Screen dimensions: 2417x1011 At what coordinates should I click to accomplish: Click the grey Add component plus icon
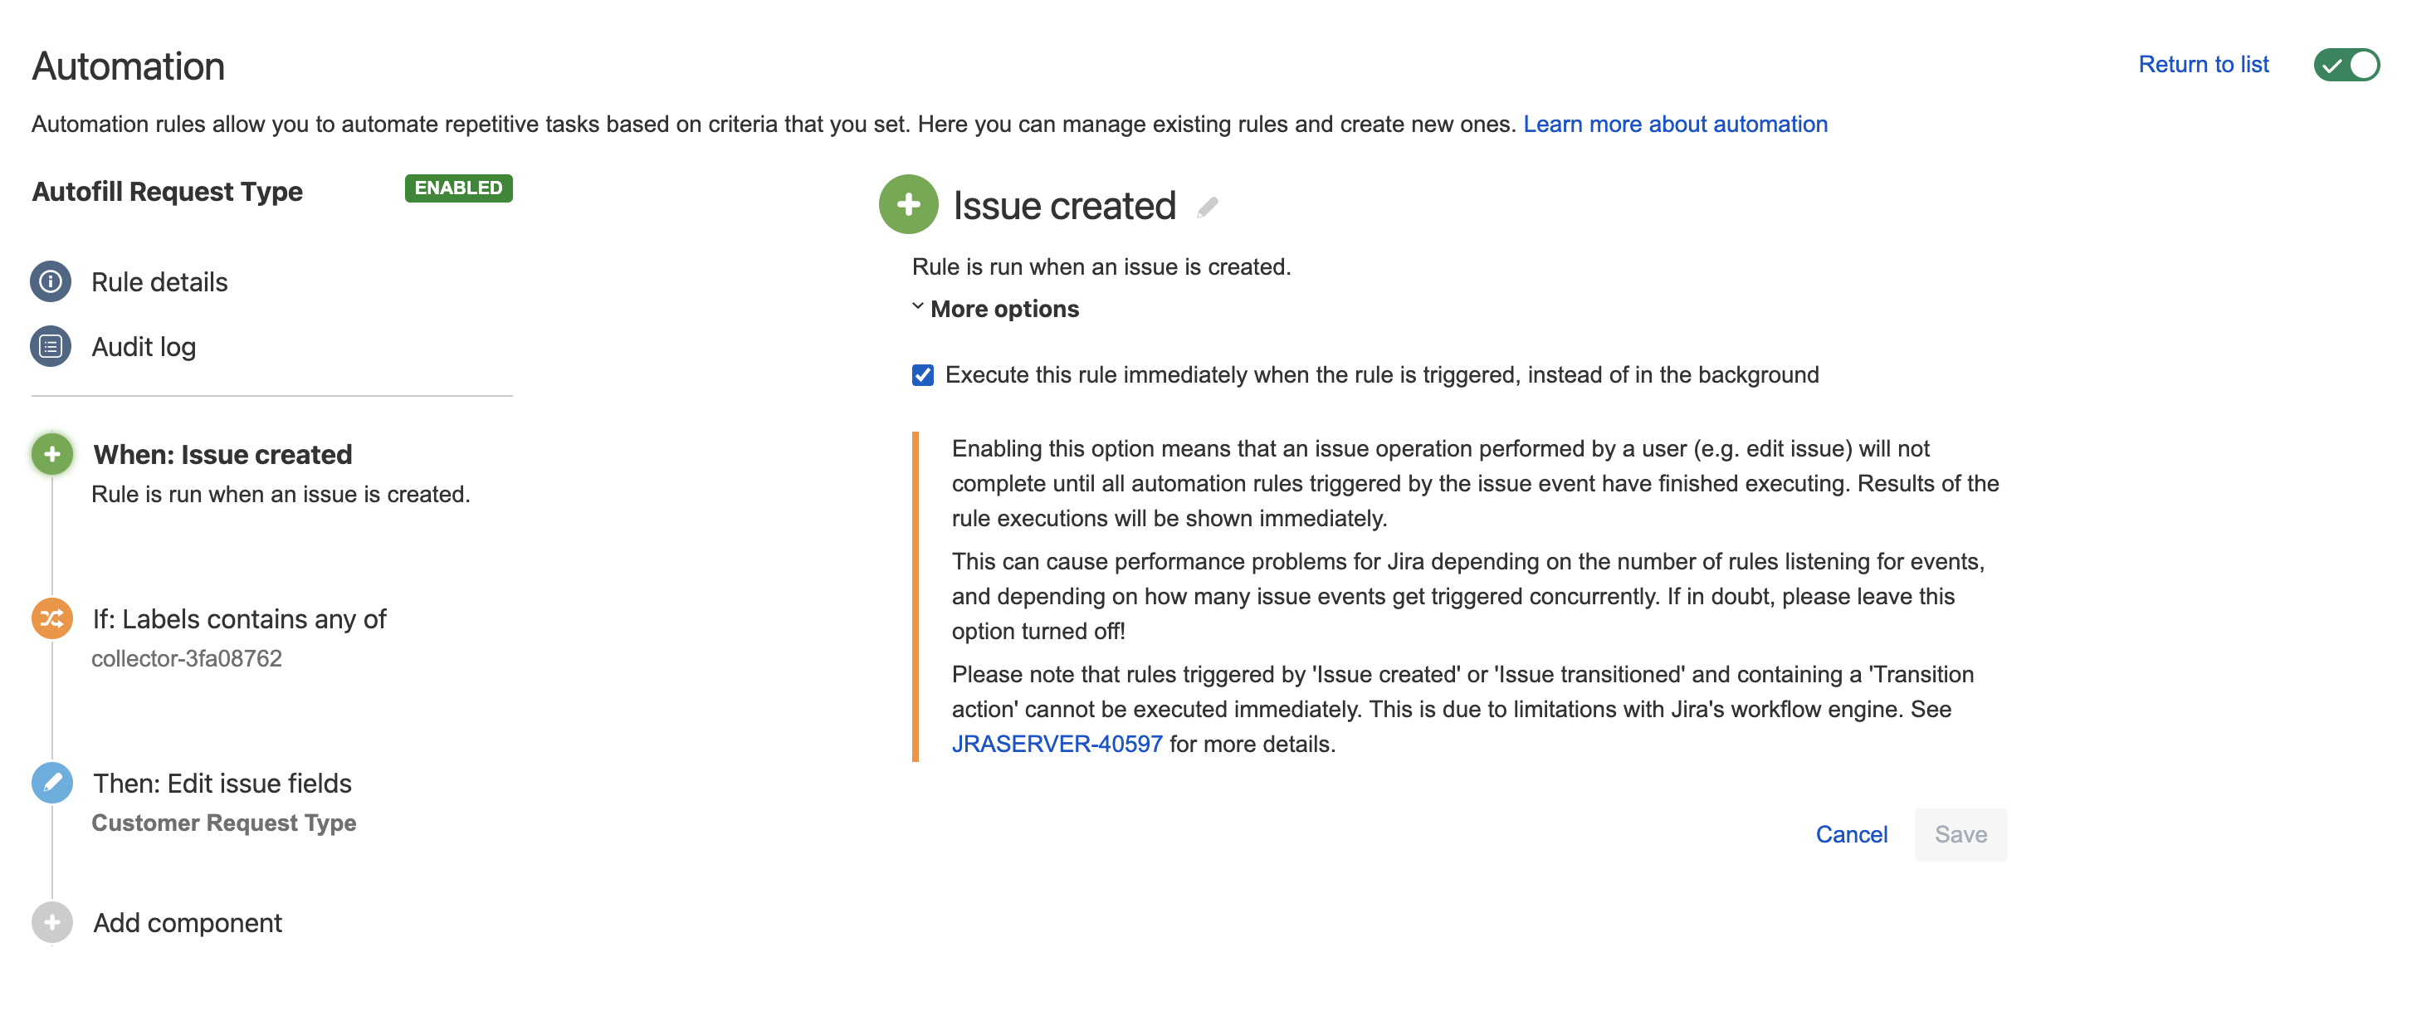pyautogui.click(x=52, y=923)
